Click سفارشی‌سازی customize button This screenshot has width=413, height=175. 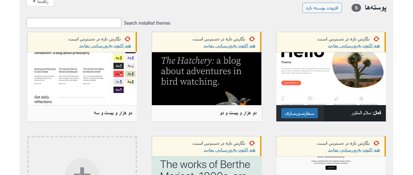pos(300,113)
